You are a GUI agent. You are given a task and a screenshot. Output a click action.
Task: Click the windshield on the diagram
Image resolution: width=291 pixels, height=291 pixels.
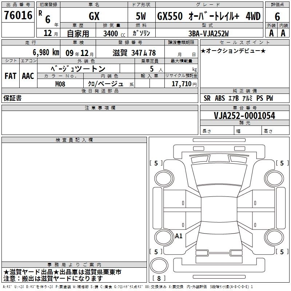pos(219,191)
